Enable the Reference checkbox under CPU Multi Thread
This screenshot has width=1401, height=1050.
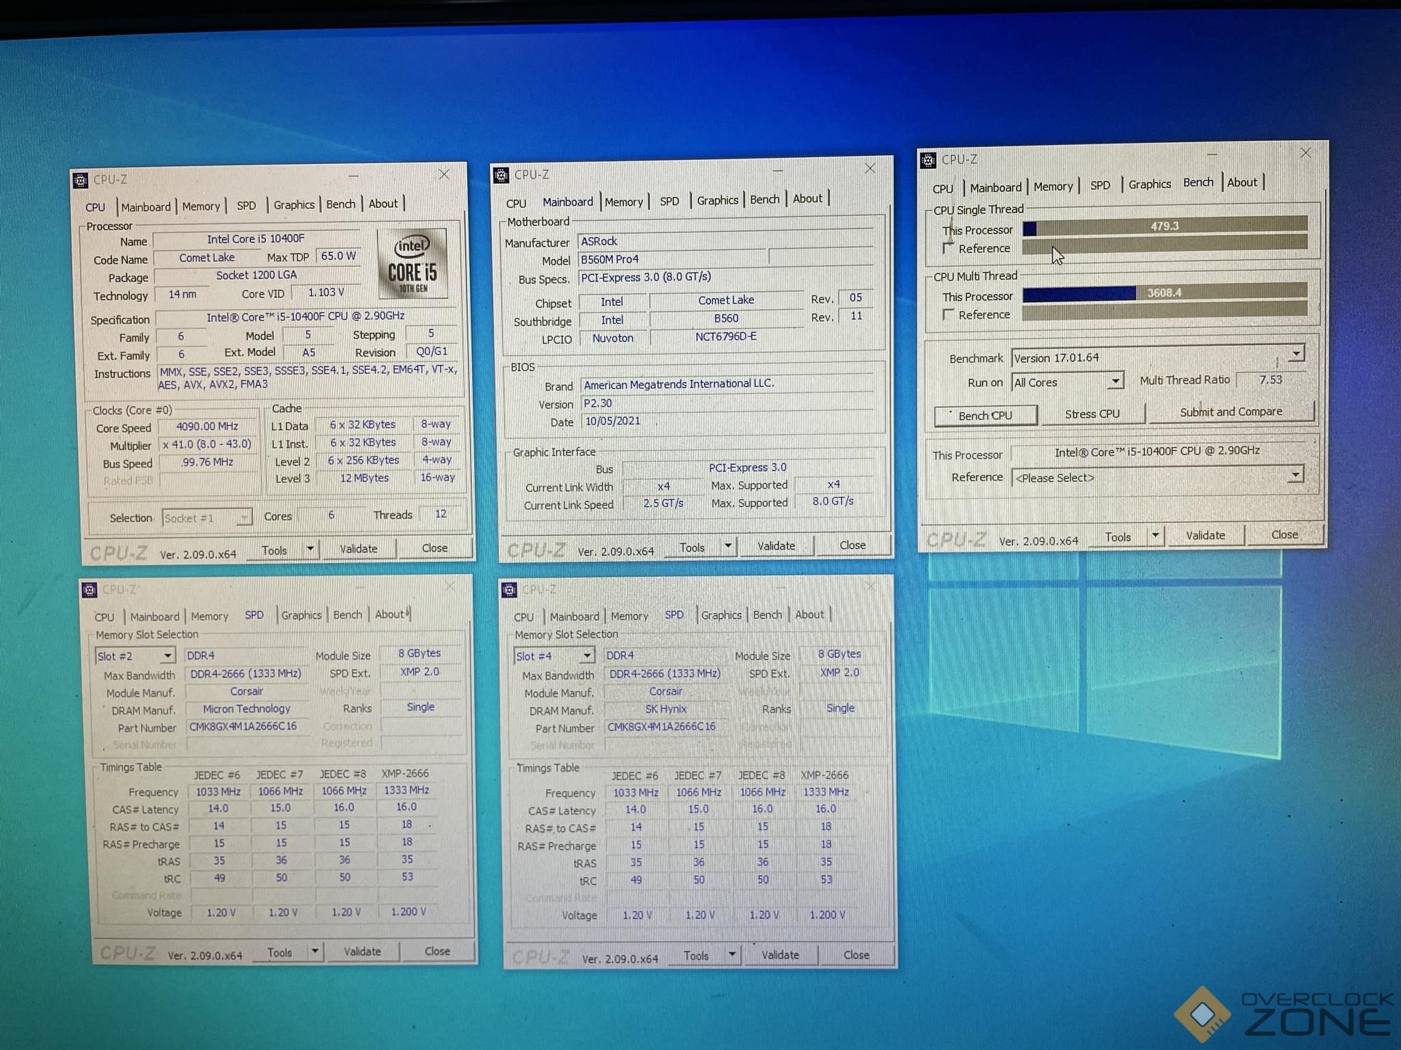(x=948, y=314)
